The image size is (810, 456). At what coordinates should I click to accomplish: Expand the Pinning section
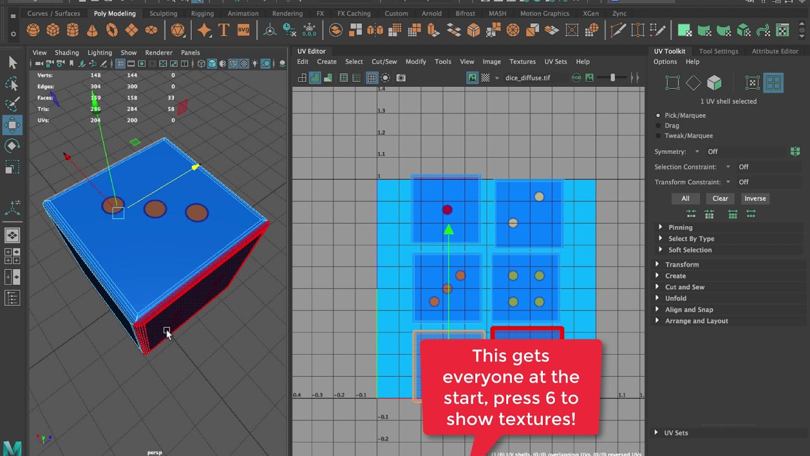(x=680, y=227)
